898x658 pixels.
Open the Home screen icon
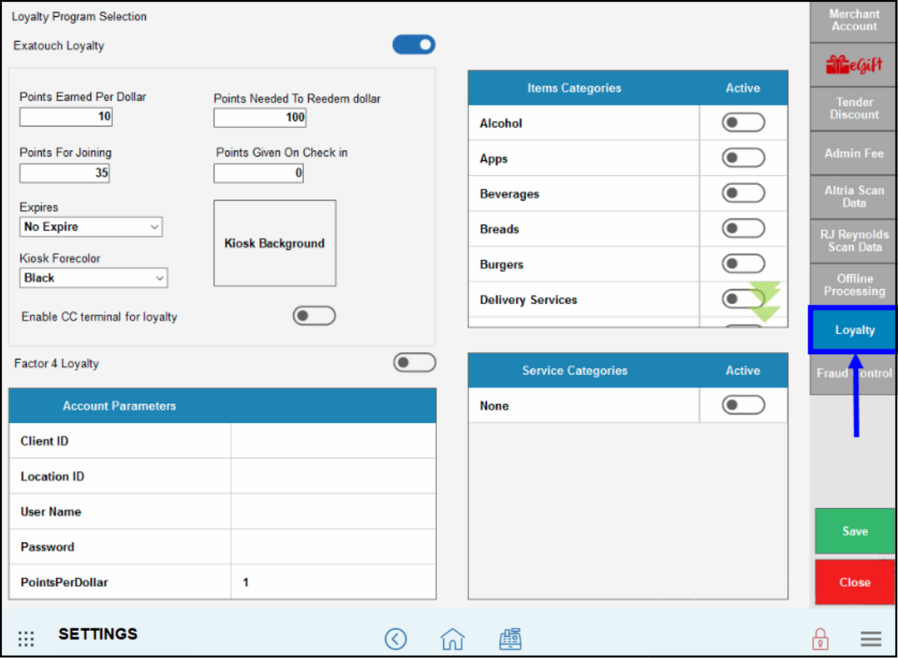click(x=452, y=639)
